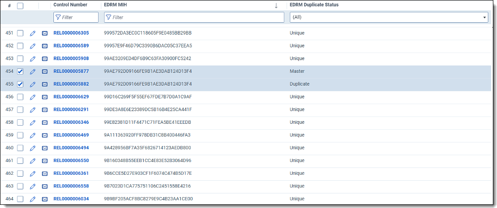
Task: Click the envelope icon in row 455
Action: tap(45, 84)
